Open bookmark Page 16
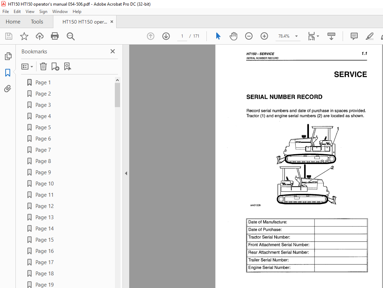Screen dimensions: 383x288 coord(45,251)
